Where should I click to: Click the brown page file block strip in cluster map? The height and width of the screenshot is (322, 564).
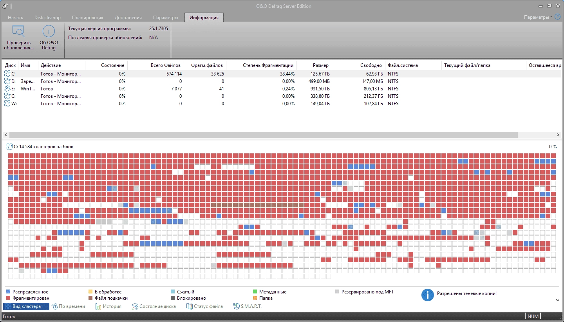click(257, 205)
